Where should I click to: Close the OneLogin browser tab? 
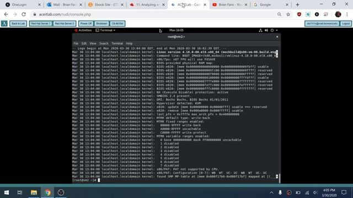click(x=39, y=4)
